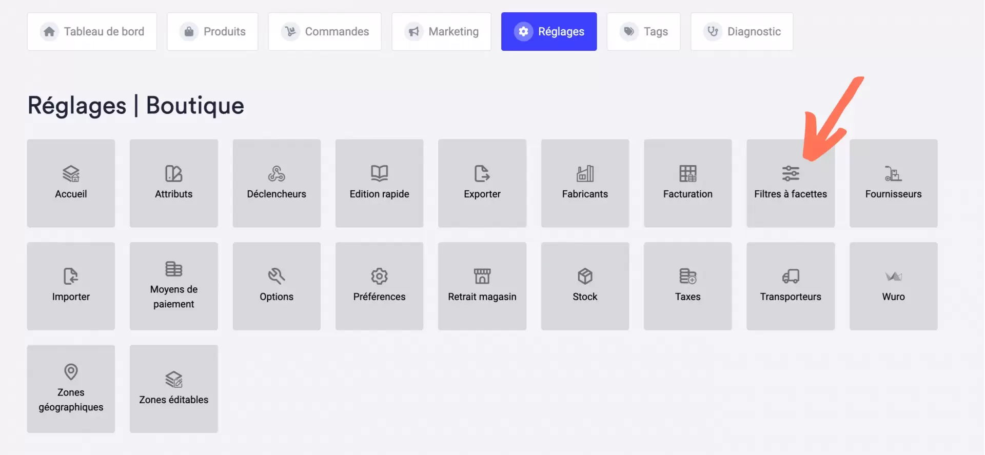Open the Tableau de bord tab
This screenshot has width=985, height=455.
(x=92, y=31)
